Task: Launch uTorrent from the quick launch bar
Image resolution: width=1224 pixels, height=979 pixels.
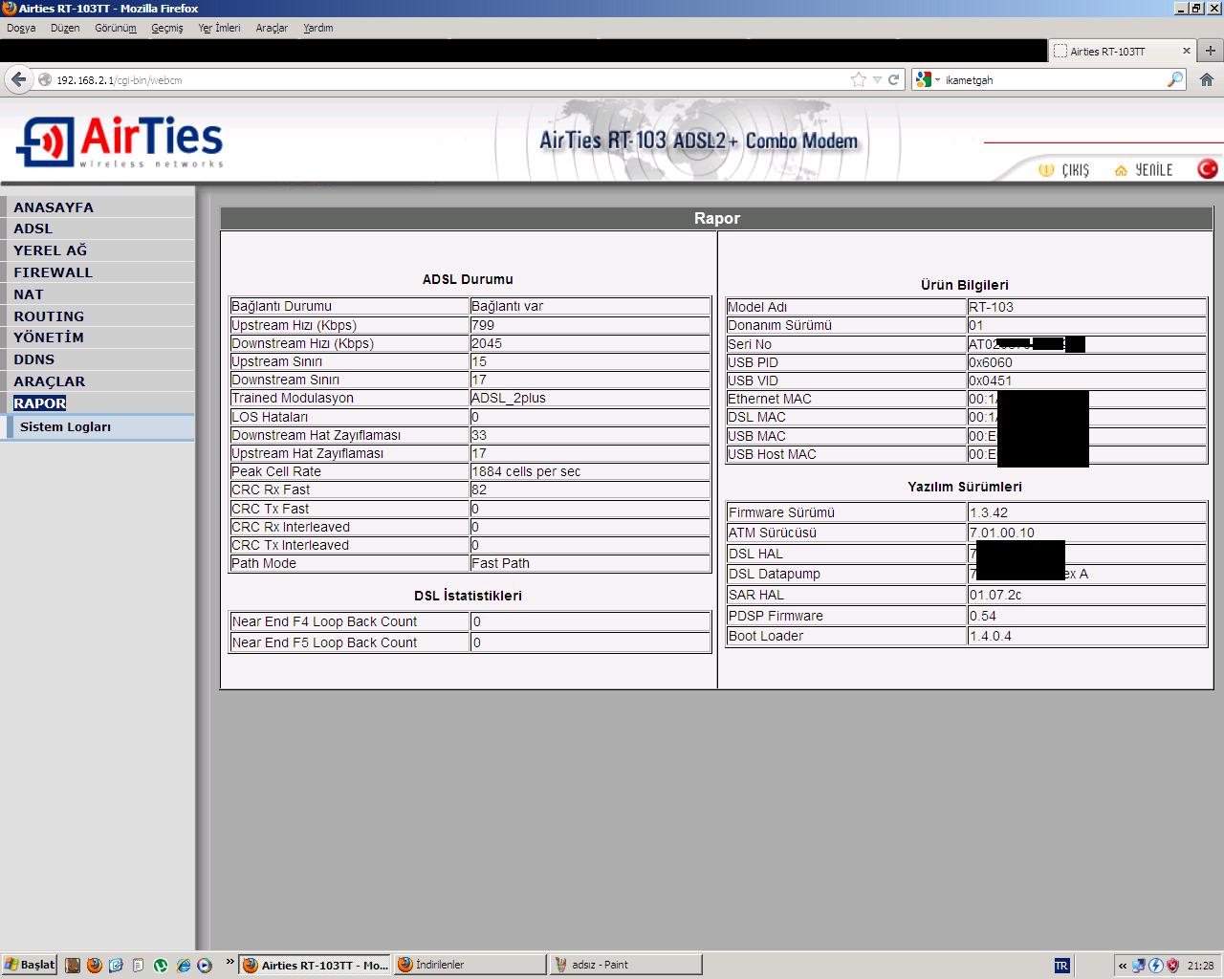Action: [x=161, y=966]
